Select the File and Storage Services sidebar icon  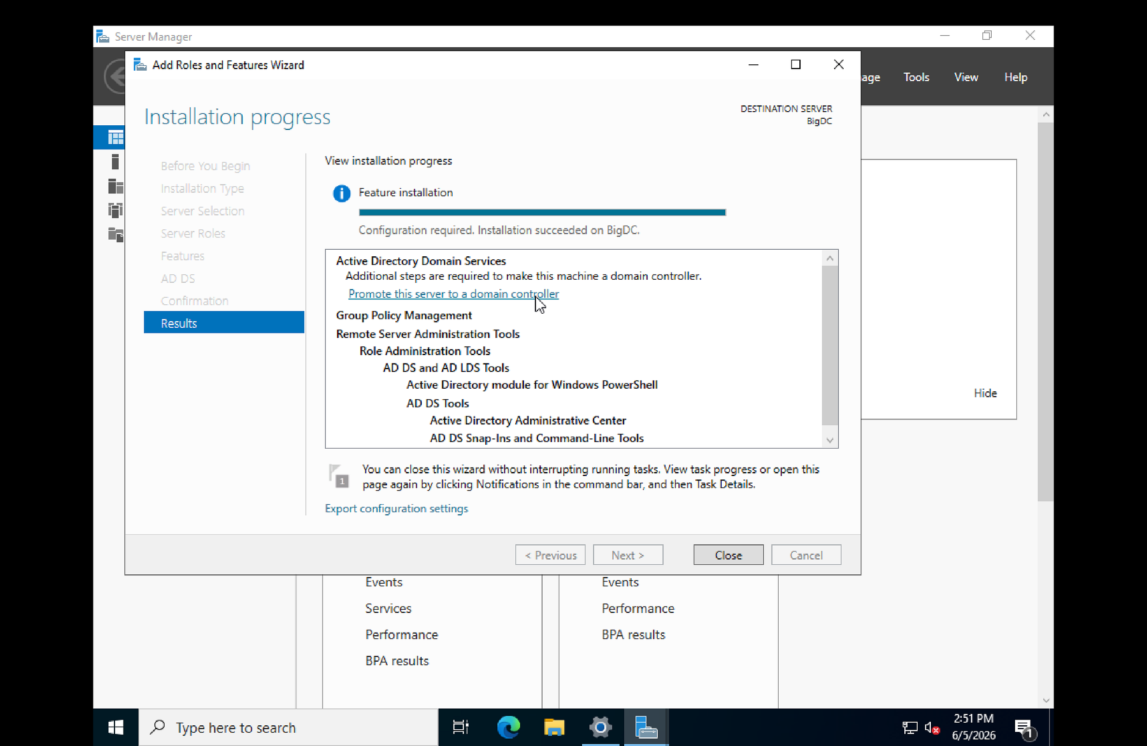coord(116,234)
